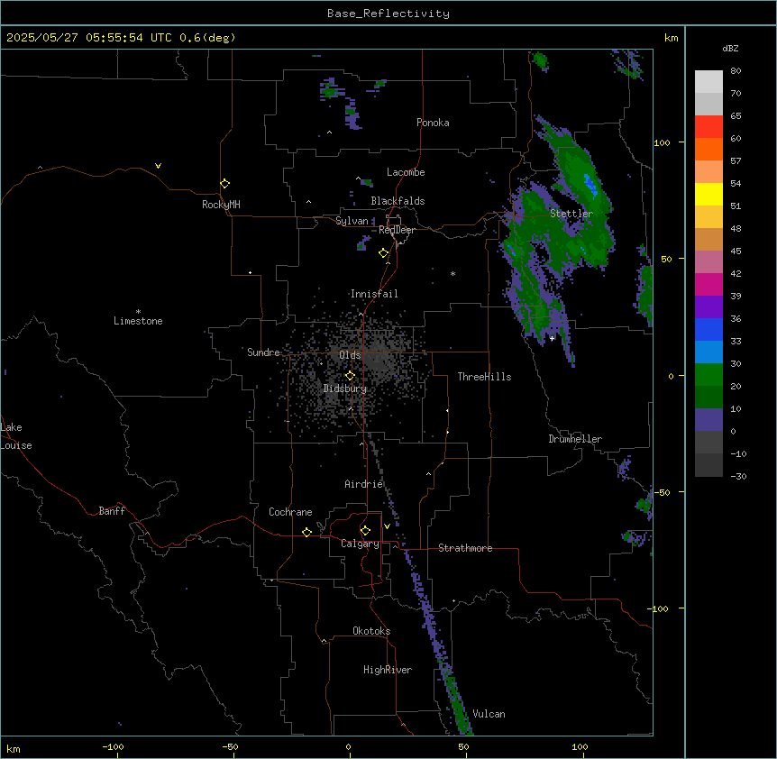Screen dimensions: 777x759
Task: Select the orange 57-60 dBZ legend swatch
Action: coord(708,149)
